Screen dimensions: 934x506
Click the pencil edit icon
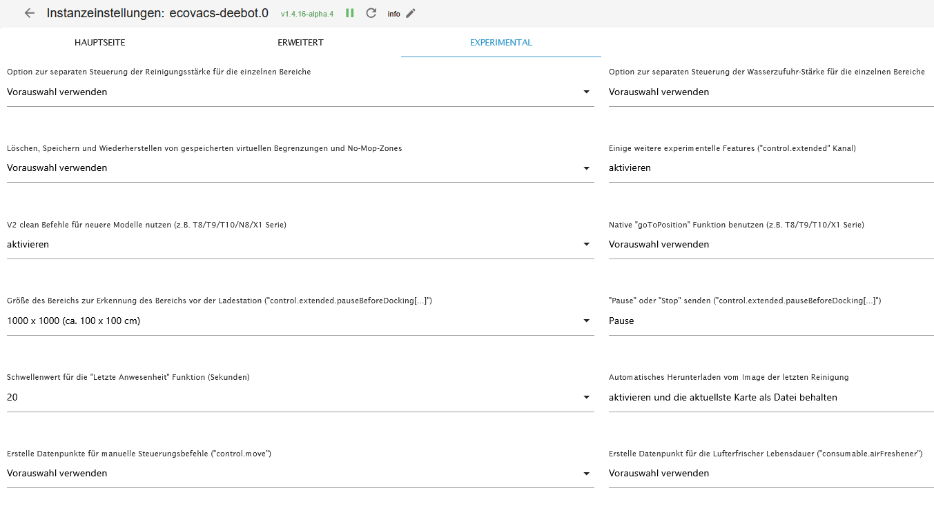click(x=411, y=13)
